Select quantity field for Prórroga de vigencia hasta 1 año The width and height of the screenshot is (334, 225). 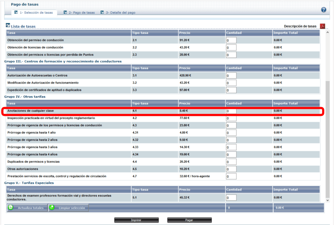tap(231, 133)
